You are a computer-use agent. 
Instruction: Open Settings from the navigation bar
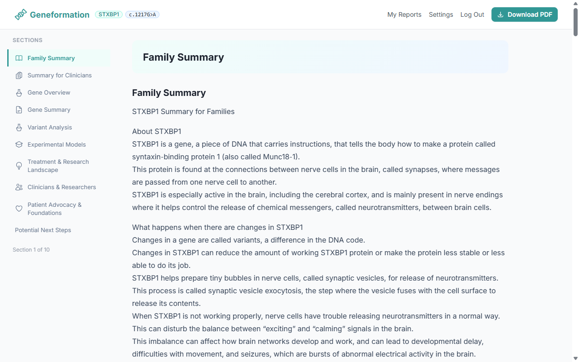pos(441,14)
